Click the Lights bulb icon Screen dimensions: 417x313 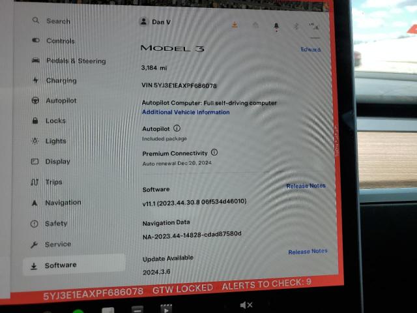tap(35, 141)
